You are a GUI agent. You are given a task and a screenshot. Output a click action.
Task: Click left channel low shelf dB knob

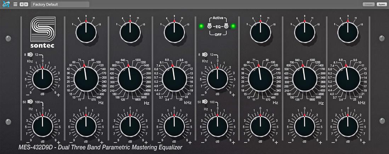[43, 126]
